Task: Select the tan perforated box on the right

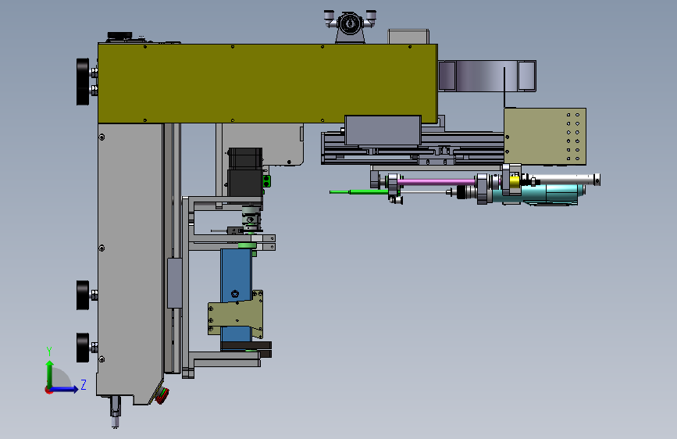Action: (545, 137)
